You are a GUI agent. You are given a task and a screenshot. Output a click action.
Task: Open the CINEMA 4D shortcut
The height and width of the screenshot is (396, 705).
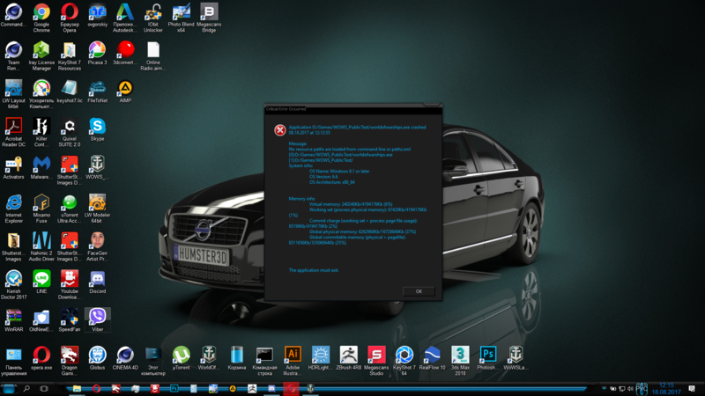coord(125,355)
